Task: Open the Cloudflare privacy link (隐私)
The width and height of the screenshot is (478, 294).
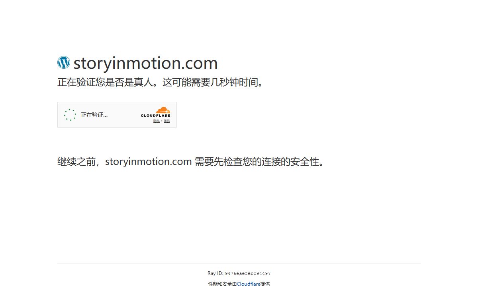Action: [157, 121]
